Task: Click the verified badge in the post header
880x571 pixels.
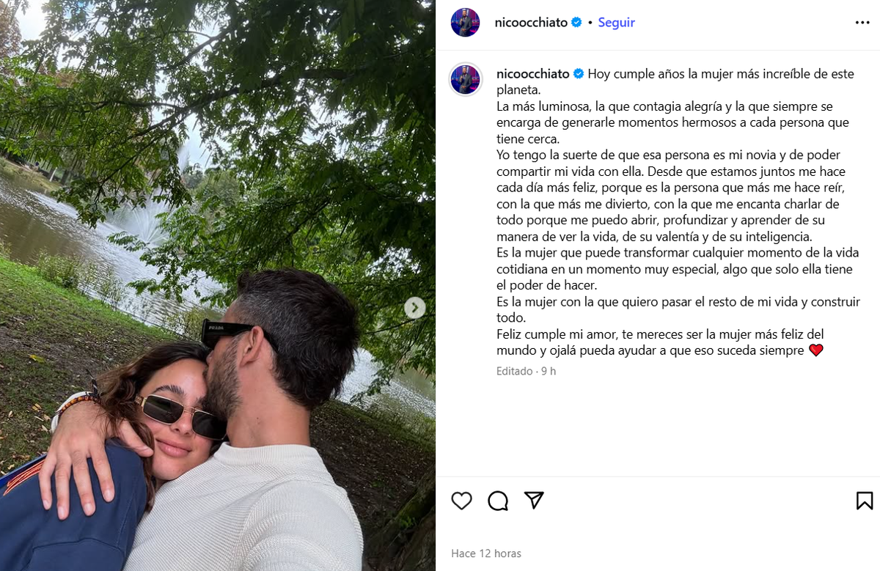Action: (576, 23)
